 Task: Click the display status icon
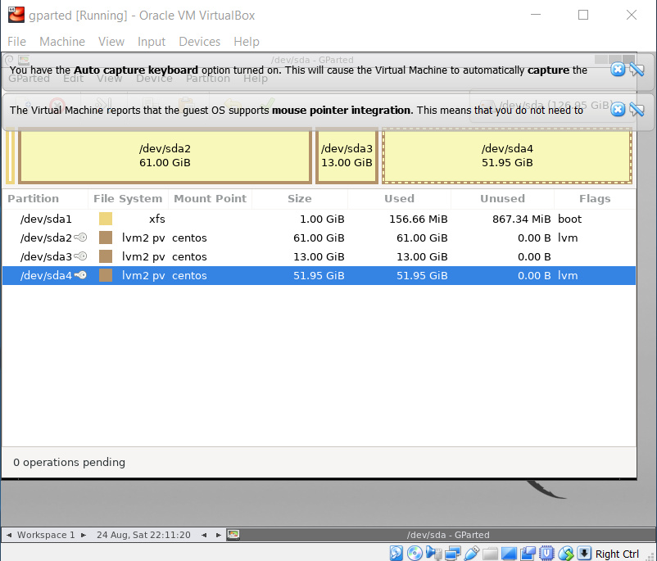[x=509, y=554]
